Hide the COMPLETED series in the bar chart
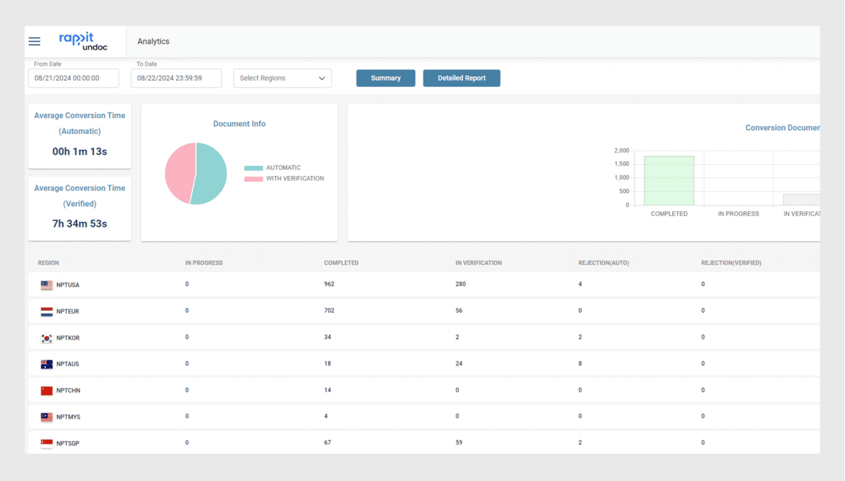 (669, 214)
